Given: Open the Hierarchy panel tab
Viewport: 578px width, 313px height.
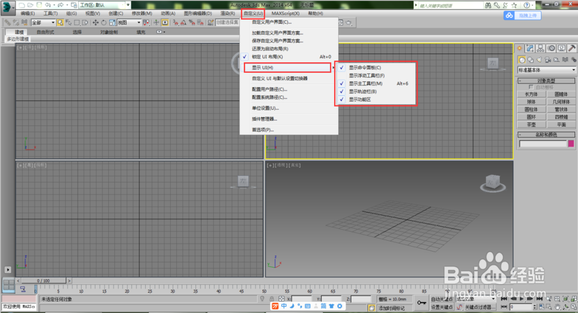Looking at the screenshot, I should coord(540,49).
